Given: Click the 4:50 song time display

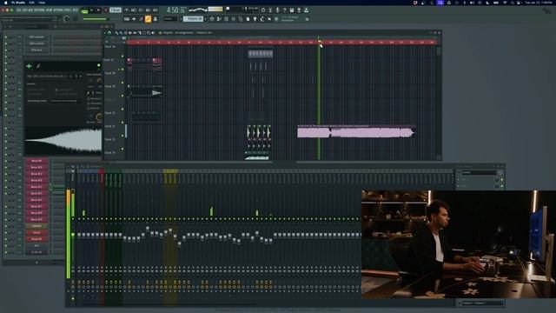Looking at the screenshot, I should click(x=173, y=10).
